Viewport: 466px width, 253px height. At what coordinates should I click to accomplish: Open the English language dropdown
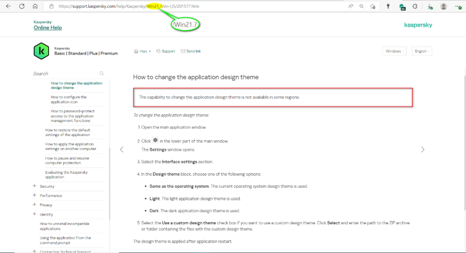pyautogui.click(x=422, y=51)
